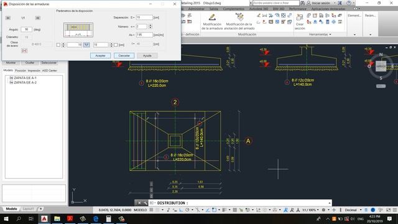398x224 pixels.
Task: Open the Complementos ribbon tab
Action: pyautogui.click(x=234, y=9)
